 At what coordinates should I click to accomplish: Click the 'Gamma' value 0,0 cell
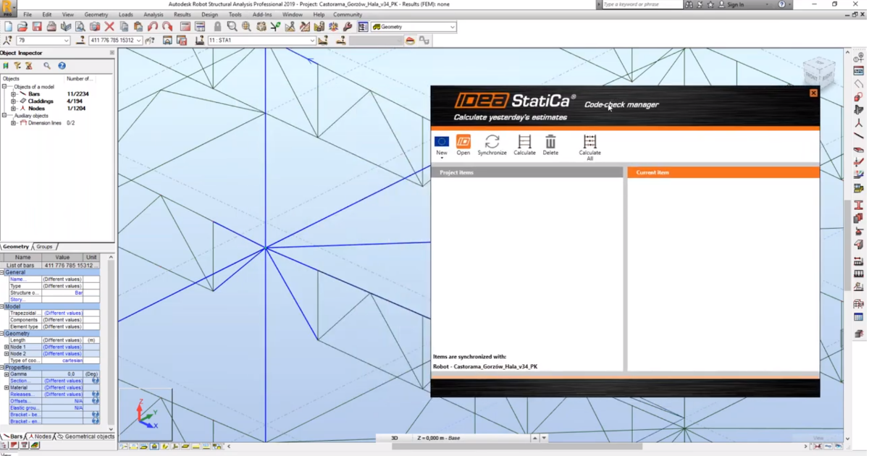coord(62,374)
